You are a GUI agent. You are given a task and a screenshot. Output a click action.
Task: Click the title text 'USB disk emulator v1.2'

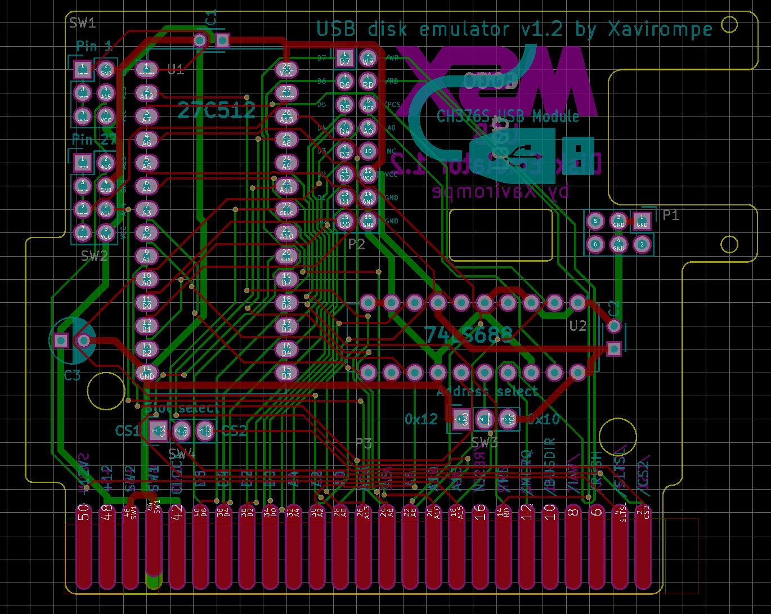[x=439, y=29]
